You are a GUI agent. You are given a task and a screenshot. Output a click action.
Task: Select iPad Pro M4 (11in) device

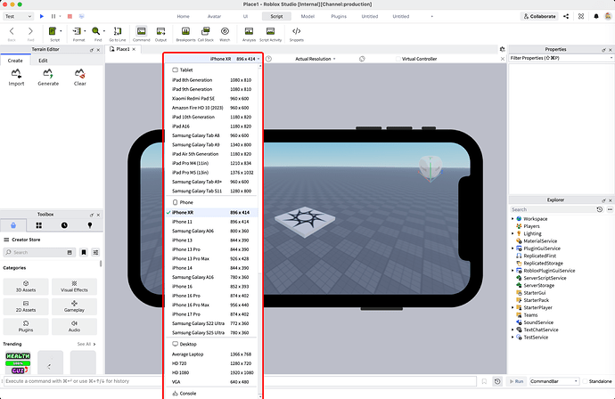point(212,163)
